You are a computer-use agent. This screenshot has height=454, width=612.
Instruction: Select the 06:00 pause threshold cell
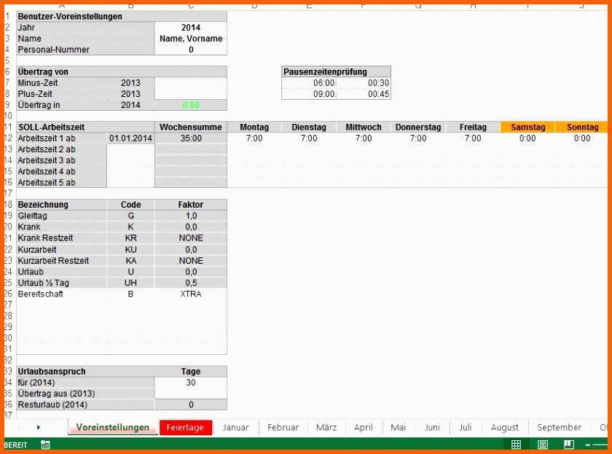309,83
